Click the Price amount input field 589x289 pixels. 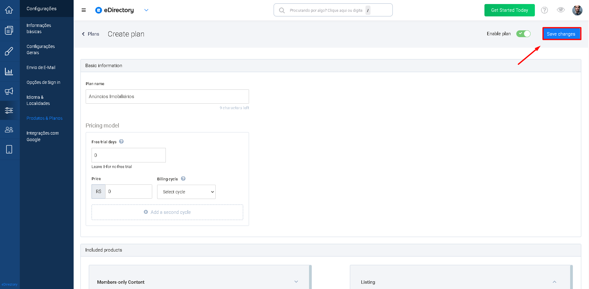pos(129,192)
